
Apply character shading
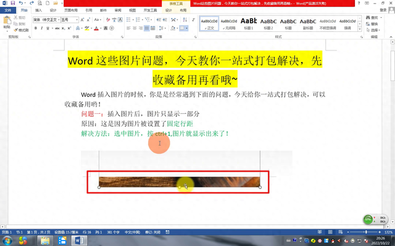point(106,28)
